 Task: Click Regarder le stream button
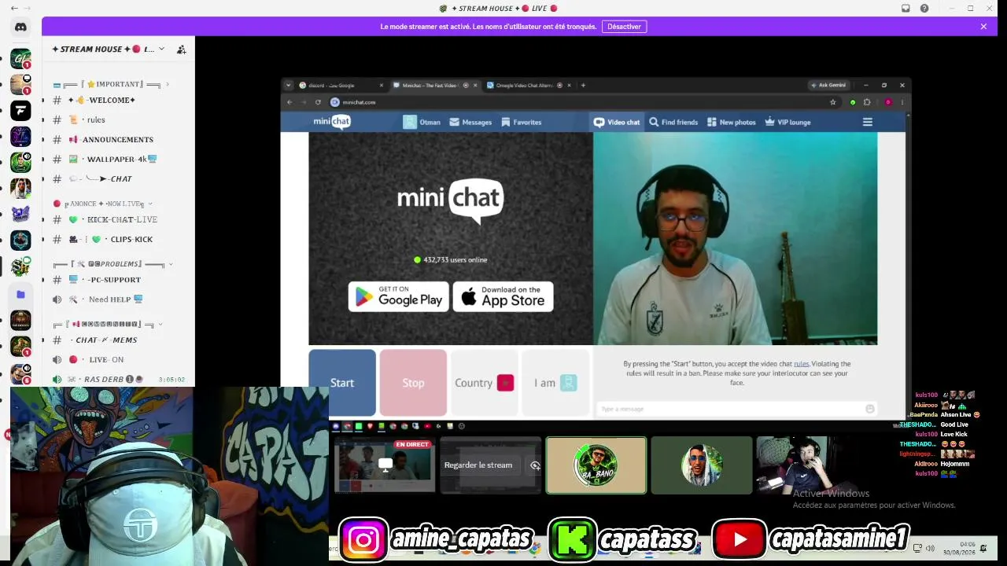(478, 465)
